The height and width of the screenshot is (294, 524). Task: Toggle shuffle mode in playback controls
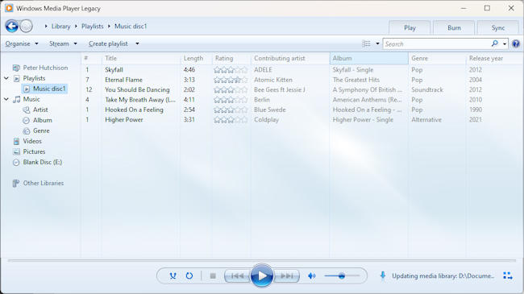pyautogui.click(x=173, y=276)
